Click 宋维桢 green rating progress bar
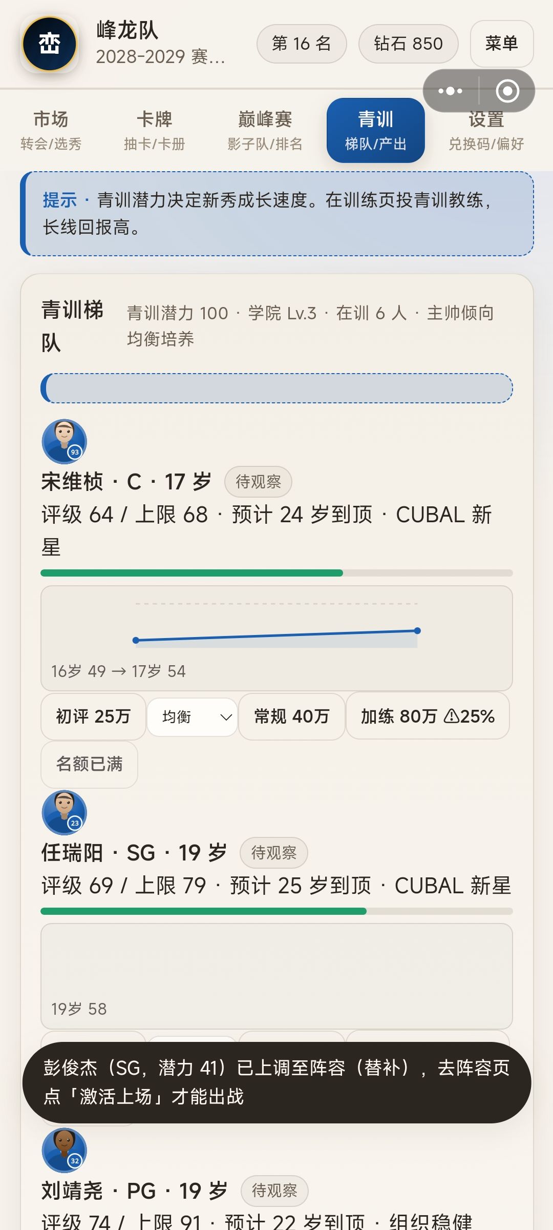553x1230 pixels. (x=276, y=573)
